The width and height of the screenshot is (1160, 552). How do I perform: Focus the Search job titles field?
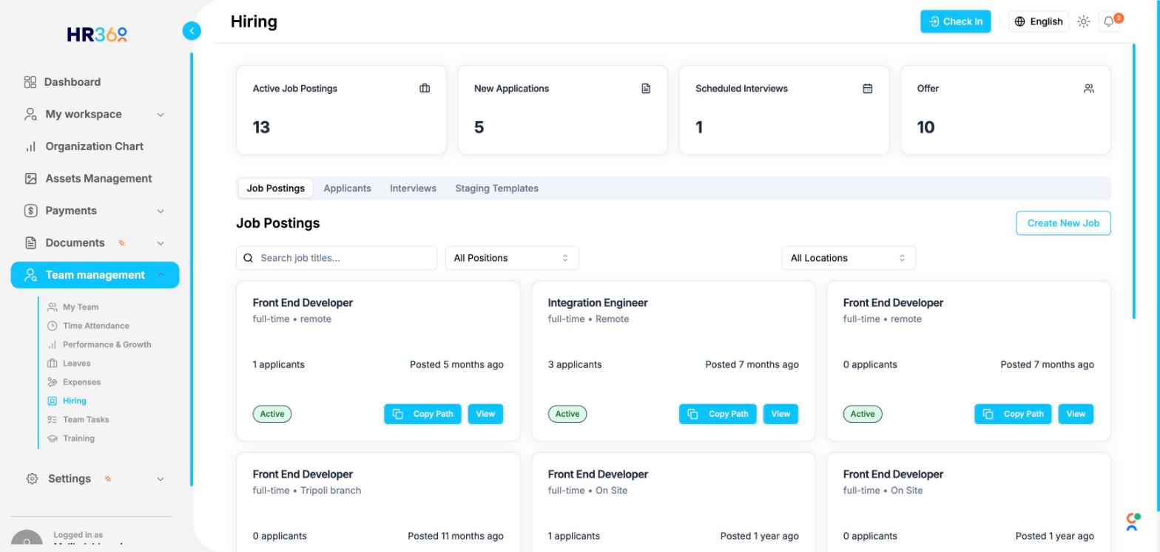(x=337, y=258)
